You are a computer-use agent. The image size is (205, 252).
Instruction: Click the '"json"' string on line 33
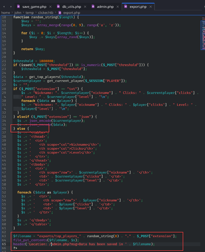[85, 117]
